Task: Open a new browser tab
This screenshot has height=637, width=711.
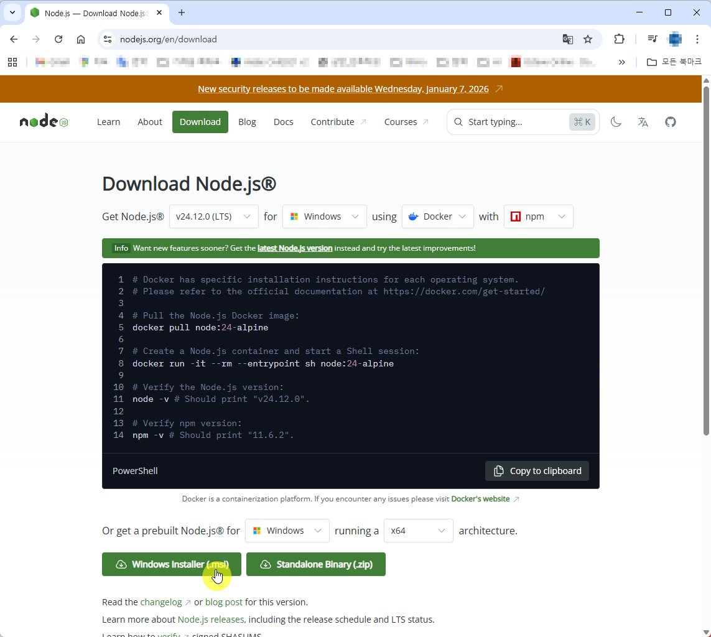Action: pos(182,12)
